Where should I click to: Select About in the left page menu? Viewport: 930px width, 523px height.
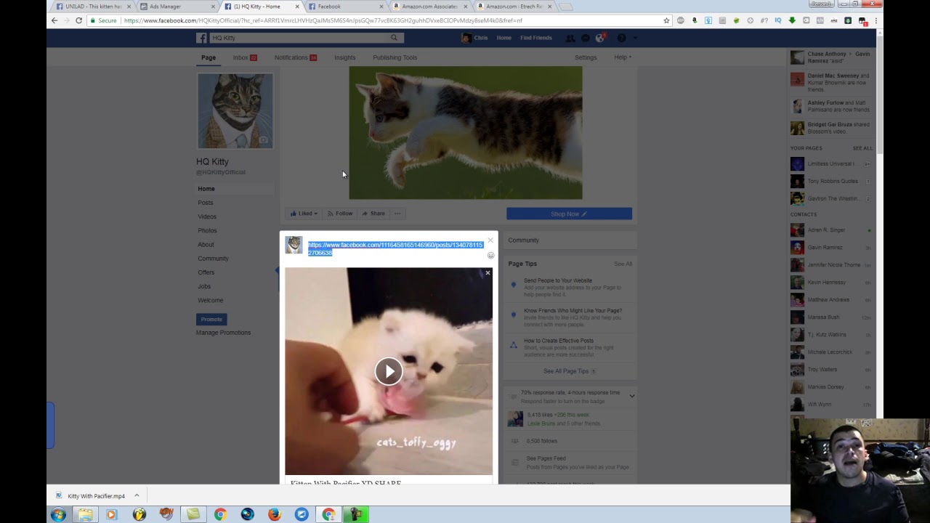206,244
